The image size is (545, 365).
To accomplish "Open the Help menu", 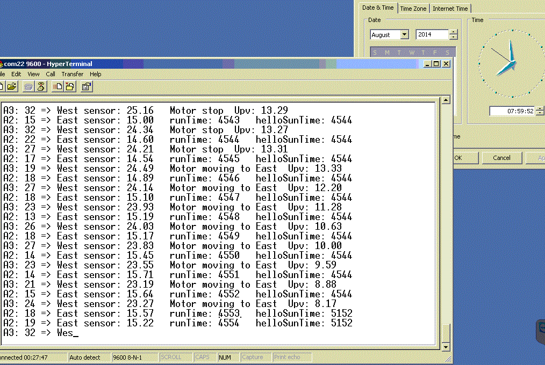I will point(95,74).
